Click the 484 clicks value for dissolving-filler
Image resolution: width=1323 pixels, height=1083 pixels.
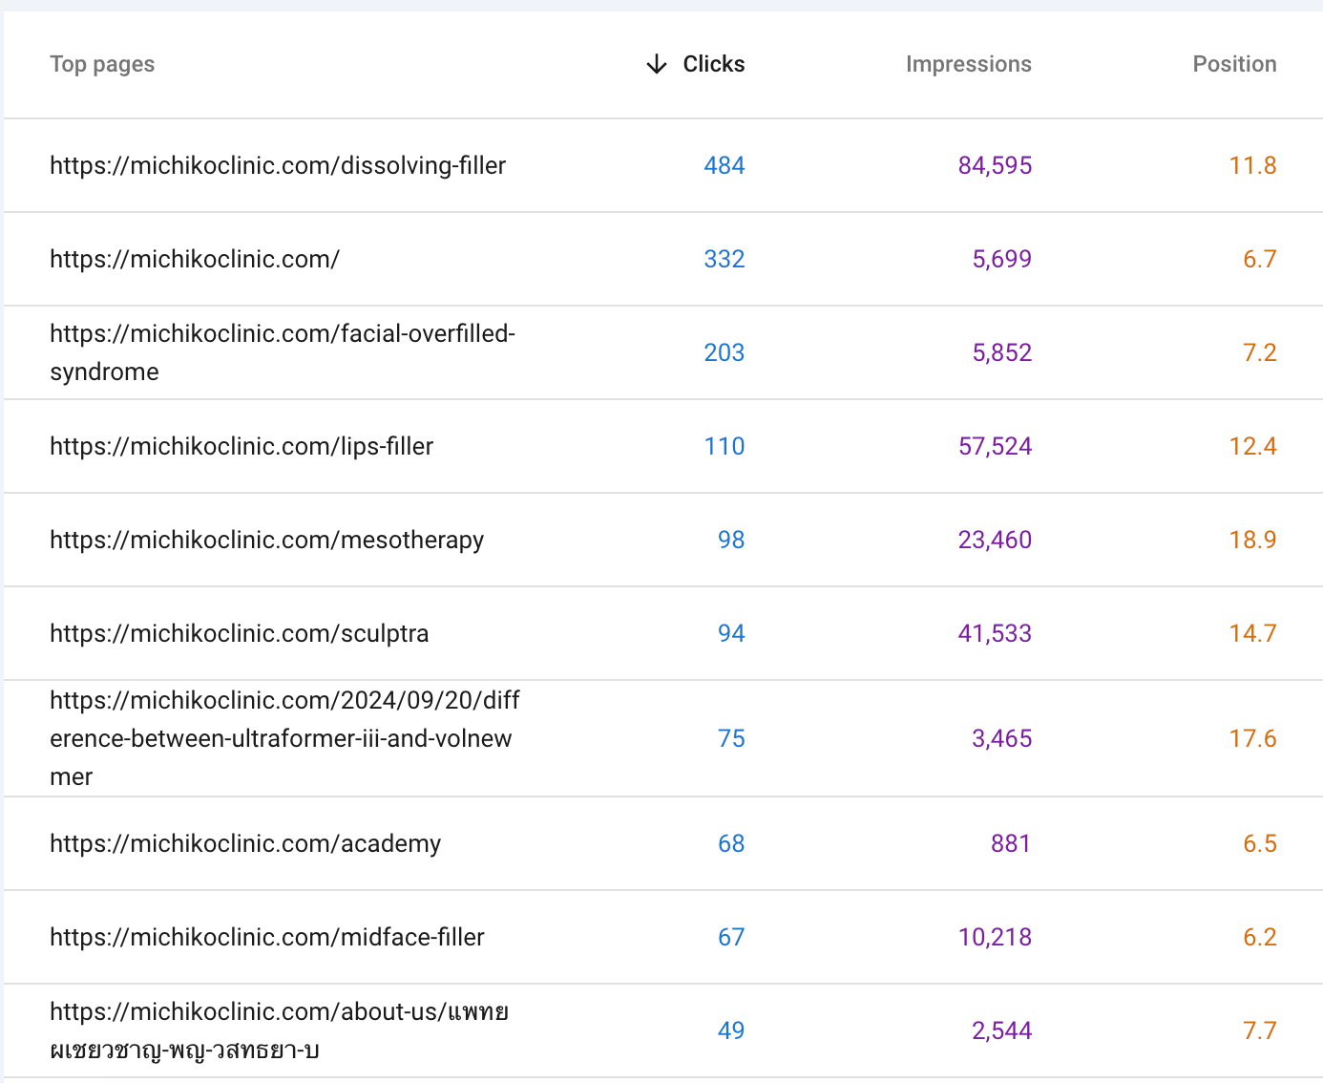coord(724,165)
